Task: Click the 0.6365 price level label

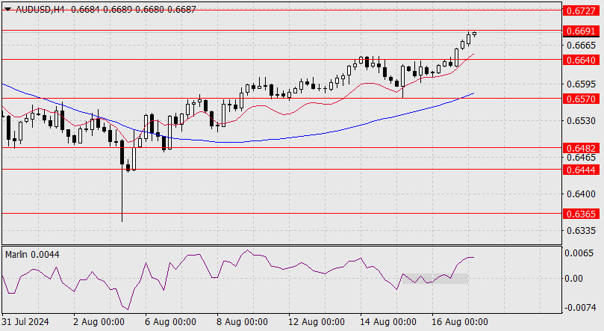Action: 582,214
